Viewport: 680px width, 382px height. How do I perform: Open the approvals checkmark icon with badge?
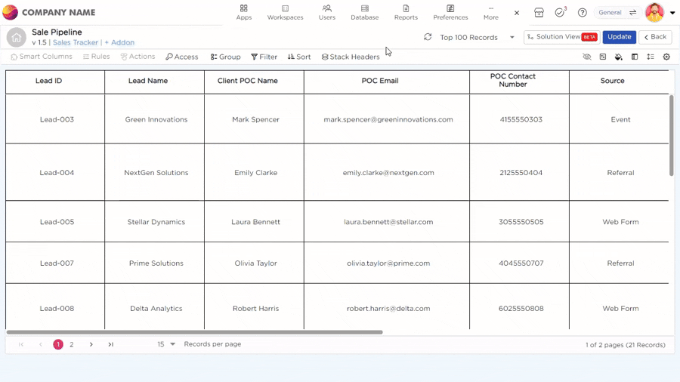tap(560, 13)
